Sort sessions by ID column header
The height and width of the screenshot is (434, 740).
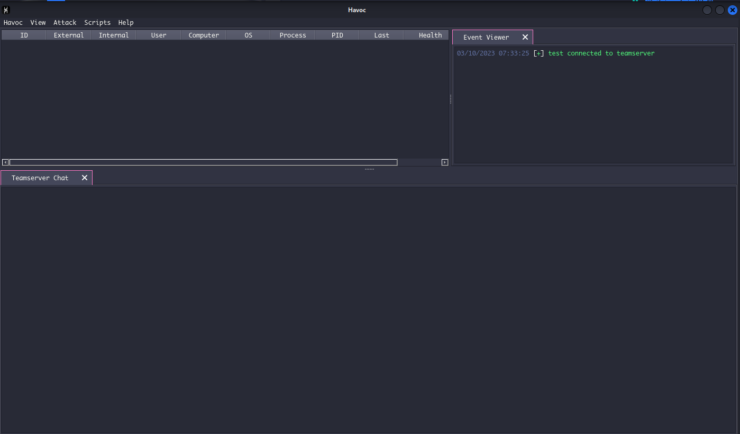pos(24,35)
